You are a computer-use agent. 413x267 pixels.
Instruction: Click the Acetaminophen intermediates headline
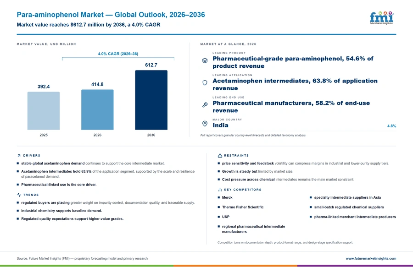point(295,84)
